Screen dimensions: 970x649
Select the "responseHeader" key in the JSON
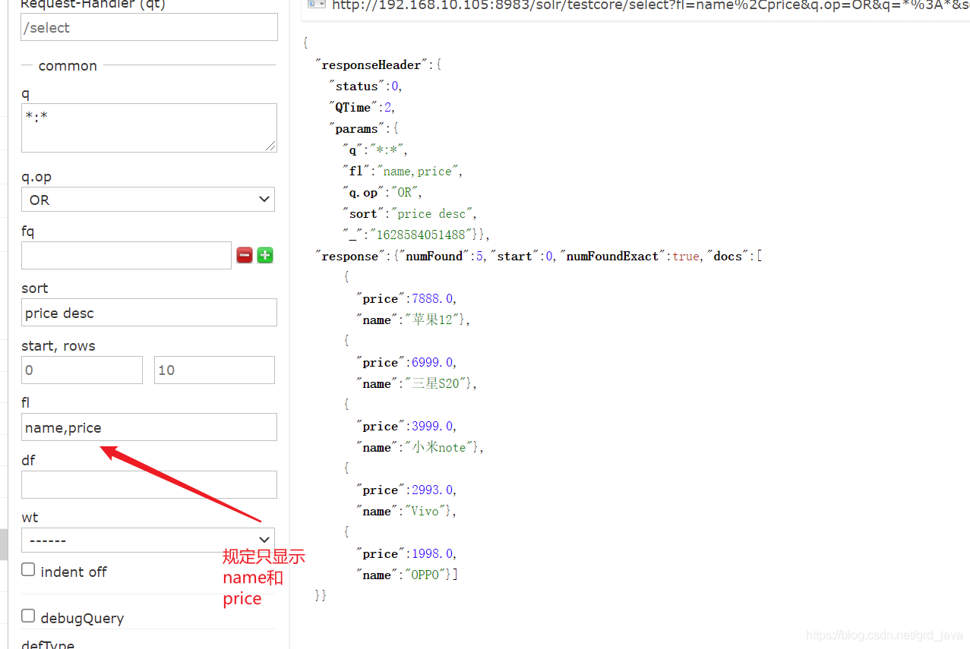click(x=372, y=65)
